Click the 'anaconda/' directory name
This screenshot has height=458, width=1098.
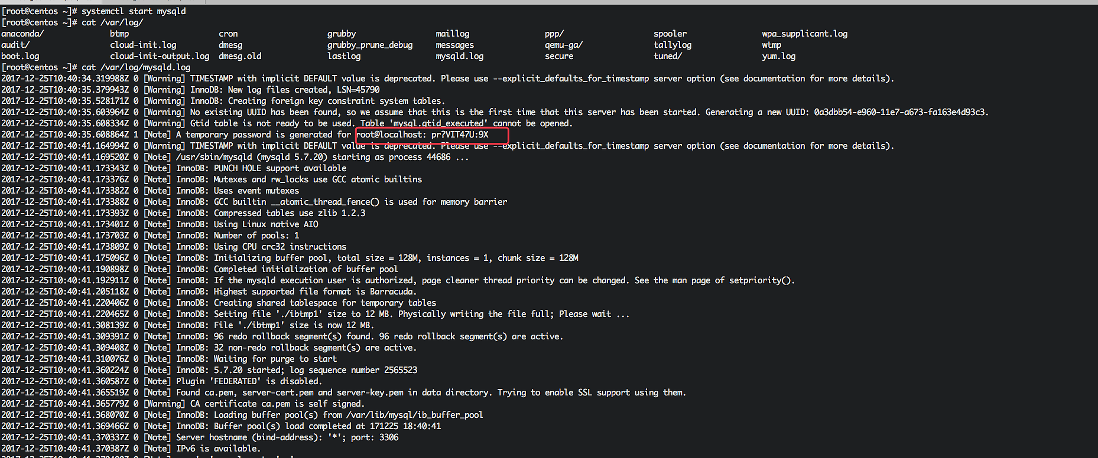[22, 34]
